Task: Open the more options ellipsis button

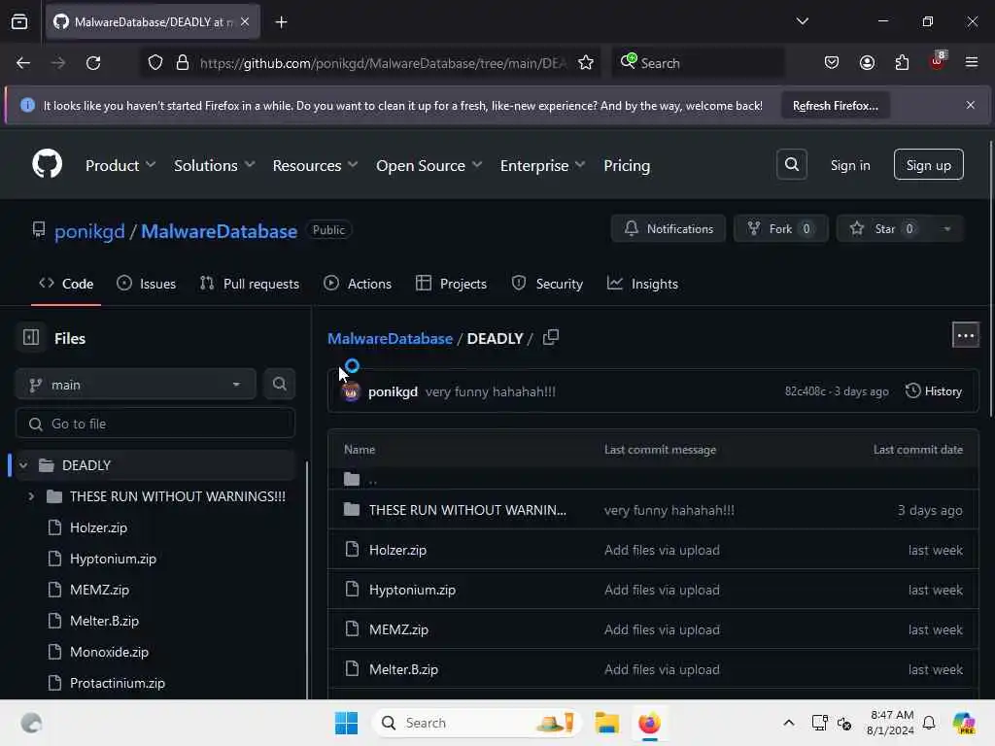Action: pos(965,335)
